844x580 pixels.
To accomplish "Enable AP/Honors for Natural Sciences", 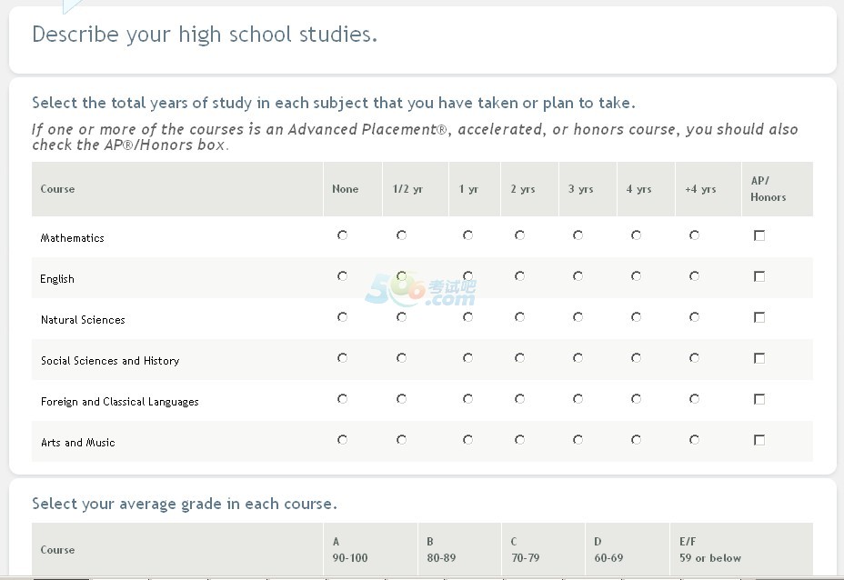I will pyautogui.click(x=759, y=317).
